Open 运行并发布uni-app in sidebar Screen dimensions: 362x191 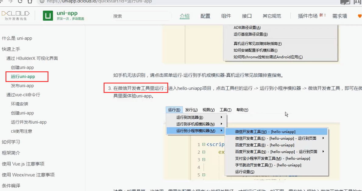pyautogui.click(x=29, y=122)
